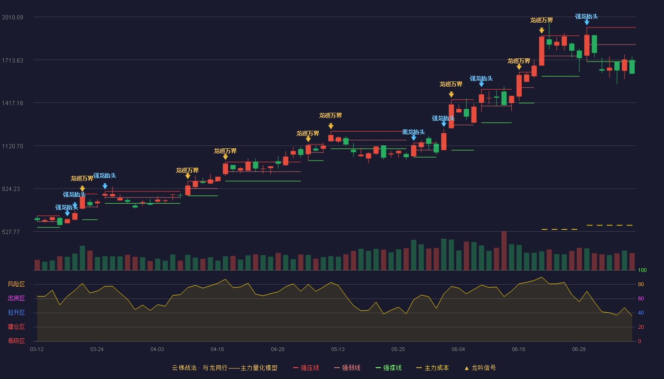Click the red 20 indicator scale value
Viewport: 664px width, 379px height.
coord(640,327)
